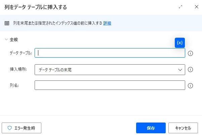Viewport: 202px width, 137px height.
Task: Click the down arrow of 挿入場所 combo box
Action: (179, 70)
